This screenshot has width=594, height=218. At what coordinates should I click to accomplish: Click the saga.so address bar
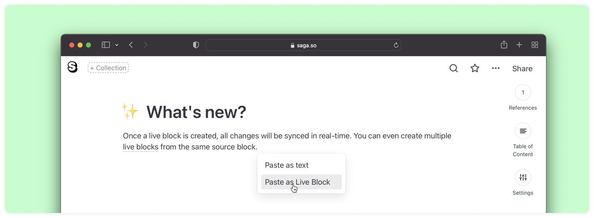pos(303,45)
